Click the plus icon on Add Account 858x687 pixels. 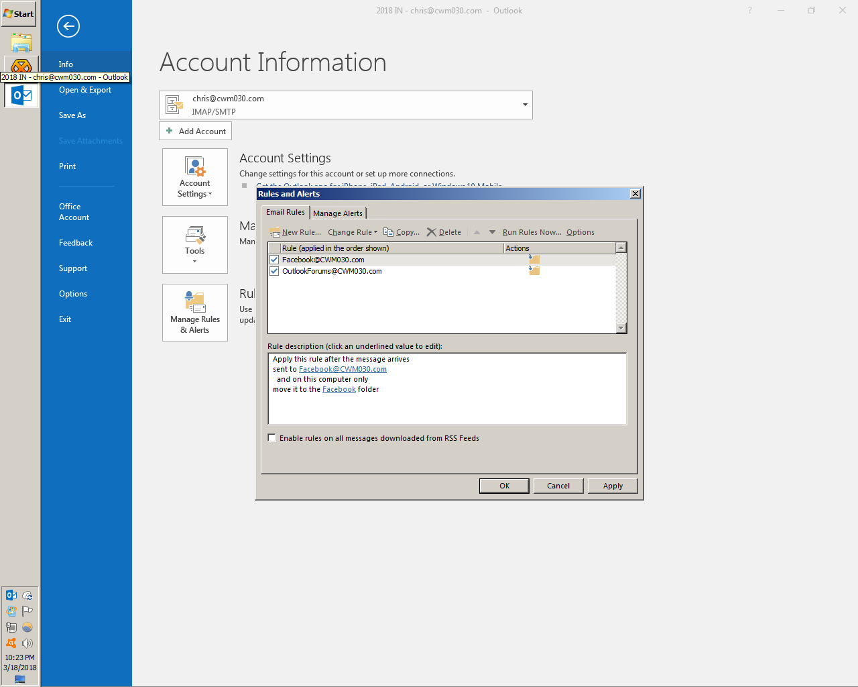[x=170, y=131]
